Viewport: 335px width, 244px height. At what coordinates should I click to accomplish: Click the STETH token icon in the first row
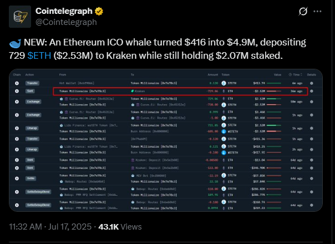[x=224, y=83]
